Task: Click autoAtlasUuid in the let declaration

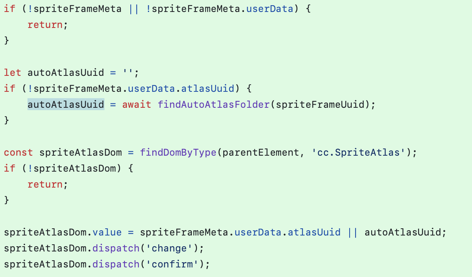Action: point(66,73)
